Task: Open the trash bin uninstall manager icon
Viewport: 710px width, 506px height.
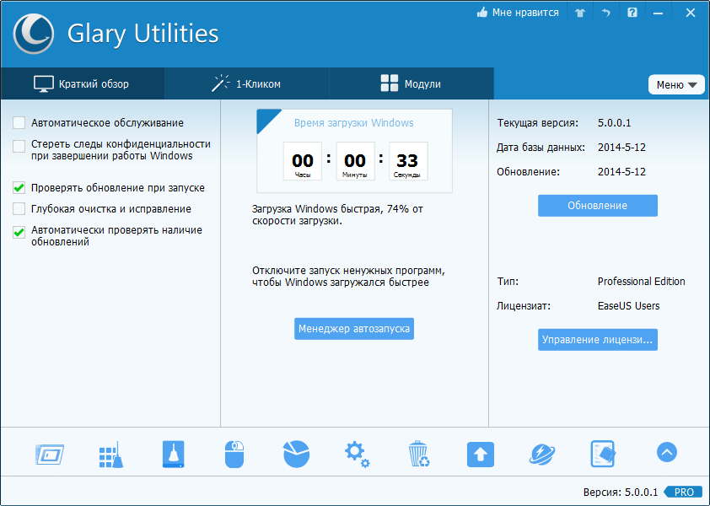Action: click(418, 454)
